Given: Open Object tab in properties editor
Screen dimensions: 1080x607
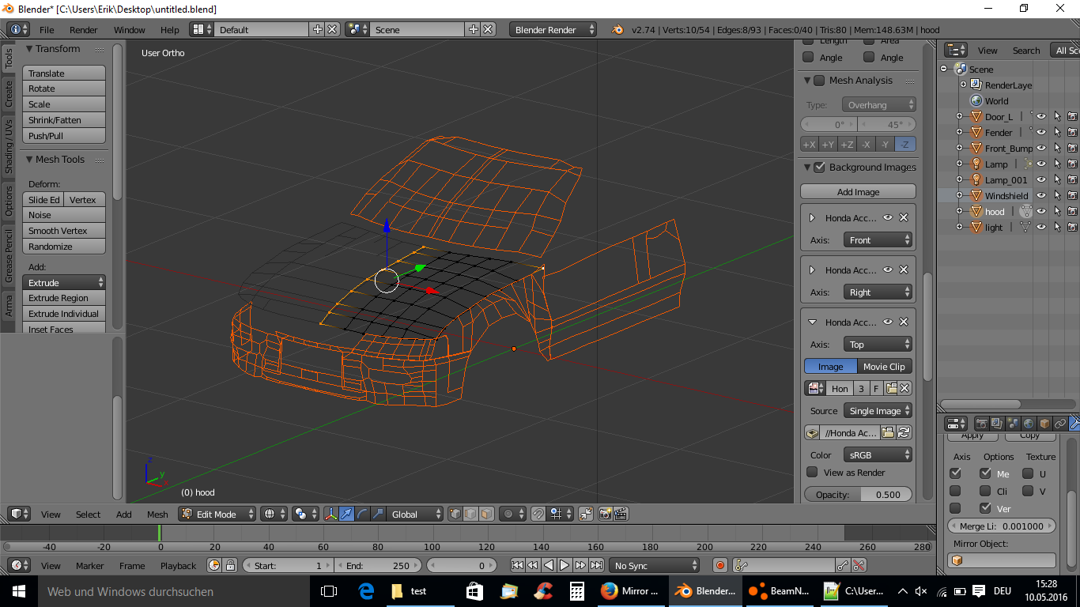Looking at the screenshot, I should click(x=1044, y=424).
